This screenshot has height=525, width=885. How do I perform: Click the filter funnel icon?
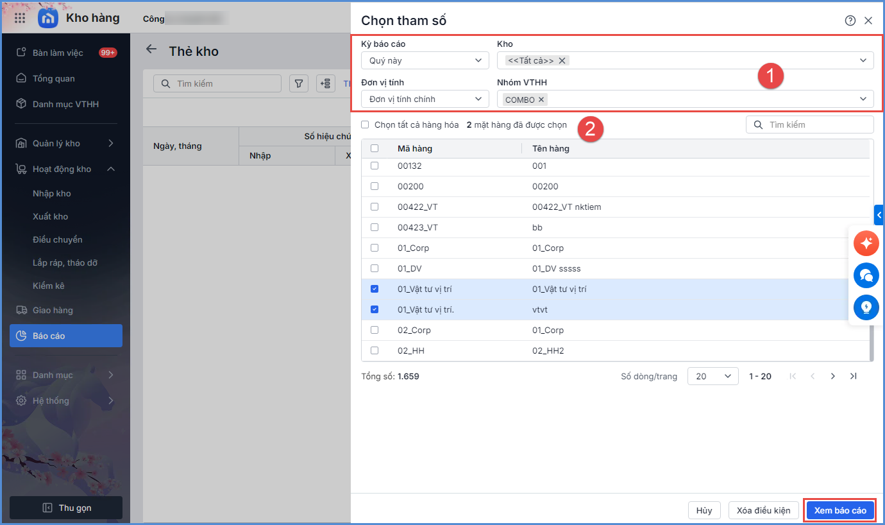299,83
